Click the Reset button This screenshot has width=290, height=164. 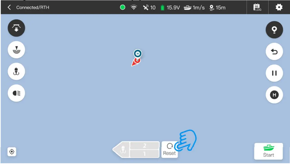point(169,149)
